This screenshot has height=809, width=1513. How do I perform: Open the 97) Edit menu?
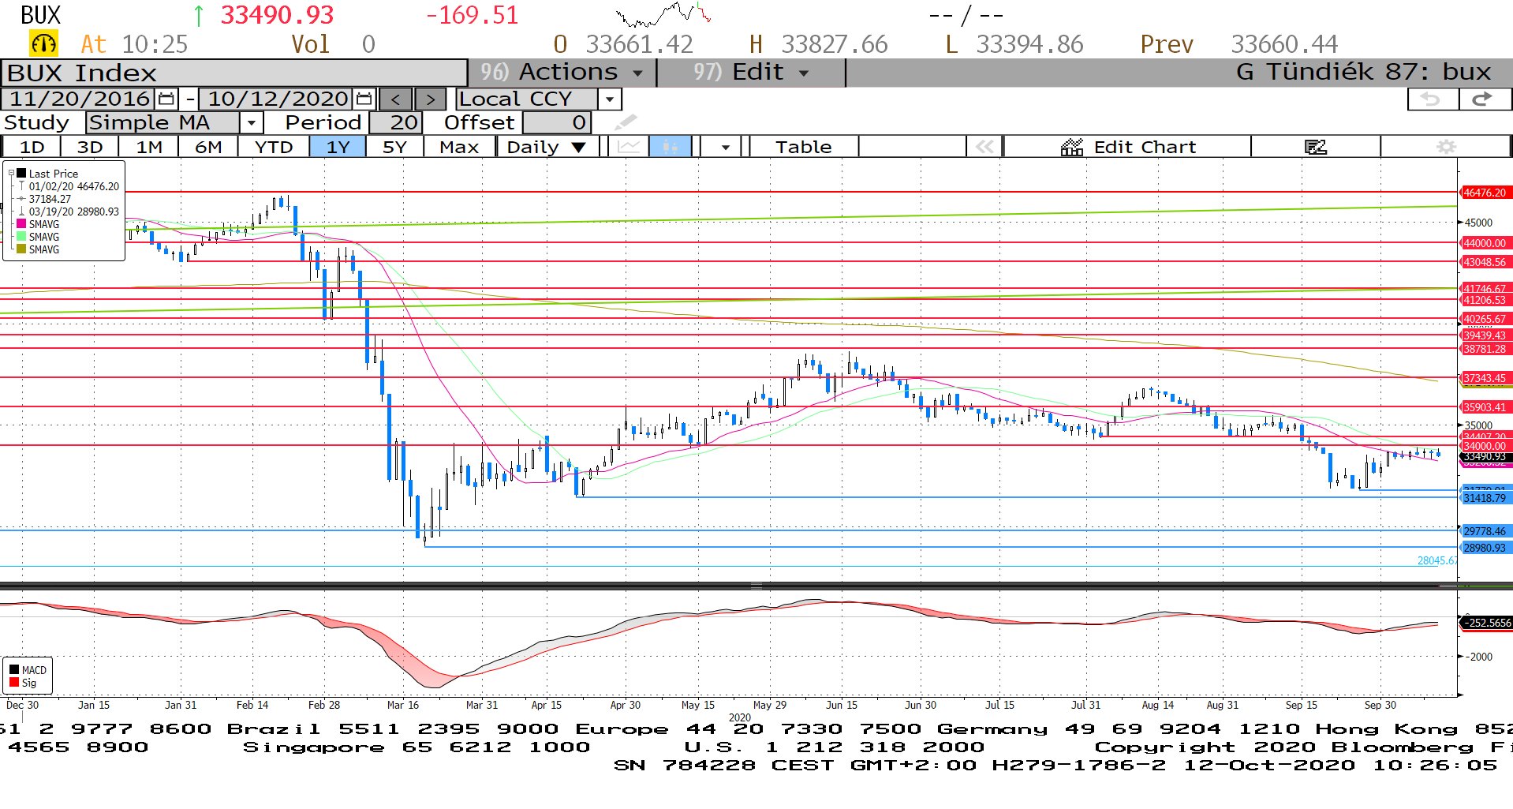point(752,73)
